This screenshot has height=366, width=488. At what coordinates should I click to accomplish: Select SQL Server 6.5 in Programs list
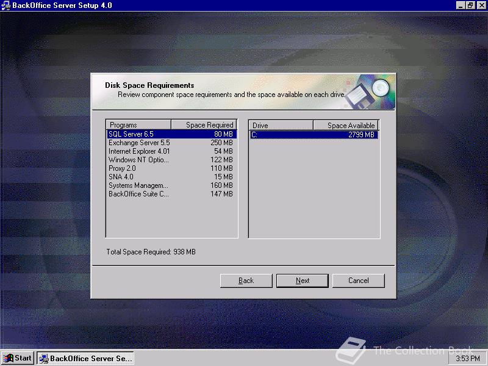(x=172, y=134)
